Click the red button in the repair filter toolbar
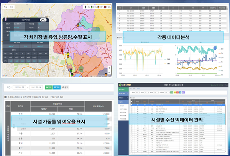230x156 pixels. 177,92
